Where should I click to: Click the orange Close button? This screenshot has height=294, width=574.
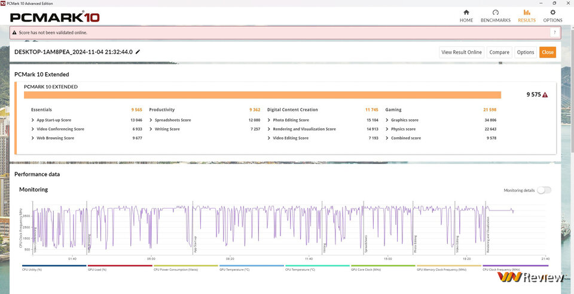547,52
